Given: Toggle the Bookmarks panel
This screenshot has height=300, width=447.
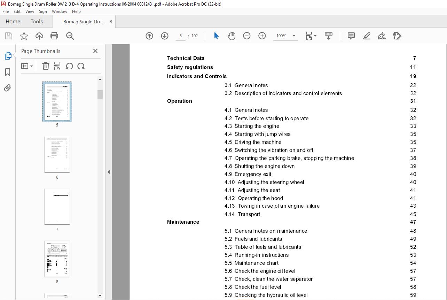Looking at the screenshot, I should click(x=8, y=72).
